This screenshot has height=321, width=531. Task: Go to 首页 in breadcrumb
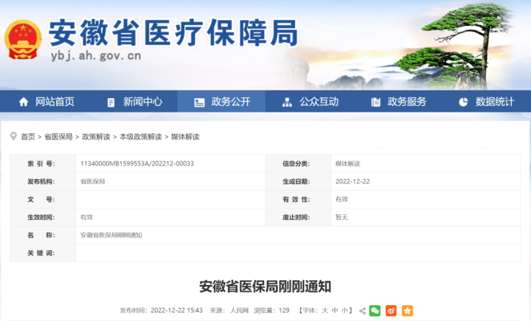(x=28, y=136)
